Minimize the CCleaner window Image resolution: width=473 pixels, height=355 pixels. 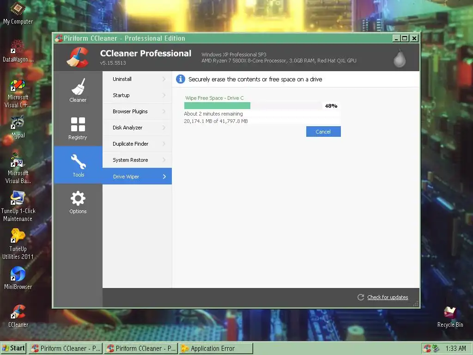[x=396, y=38]
